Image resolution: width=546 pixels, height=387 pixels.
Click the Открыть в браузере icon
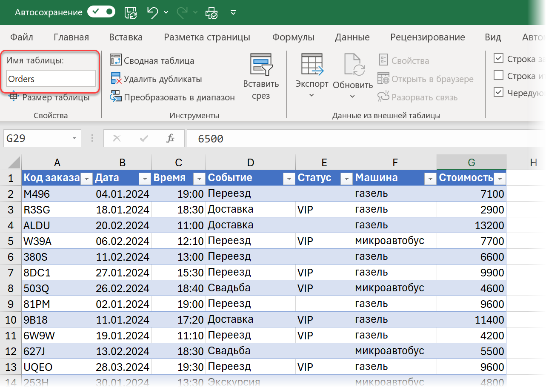pyautogui.click(x=383, y=79)
